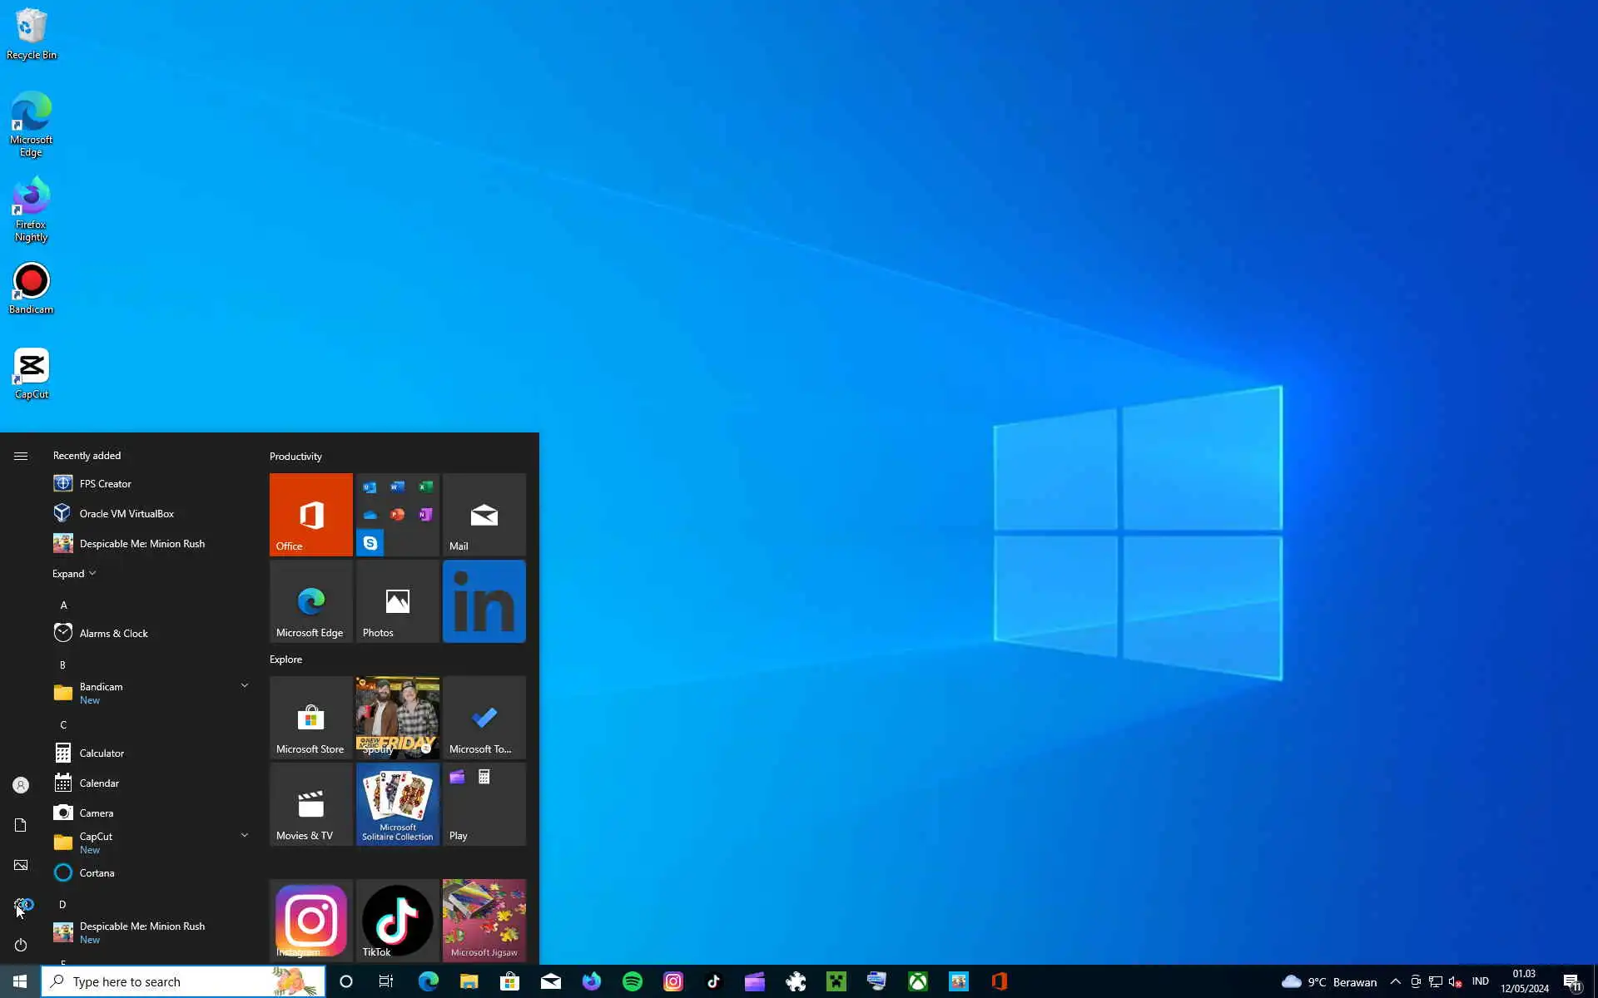Click the Start hamburger menu button
Screen dimensions: 1598x998
[x=21, y=456]
